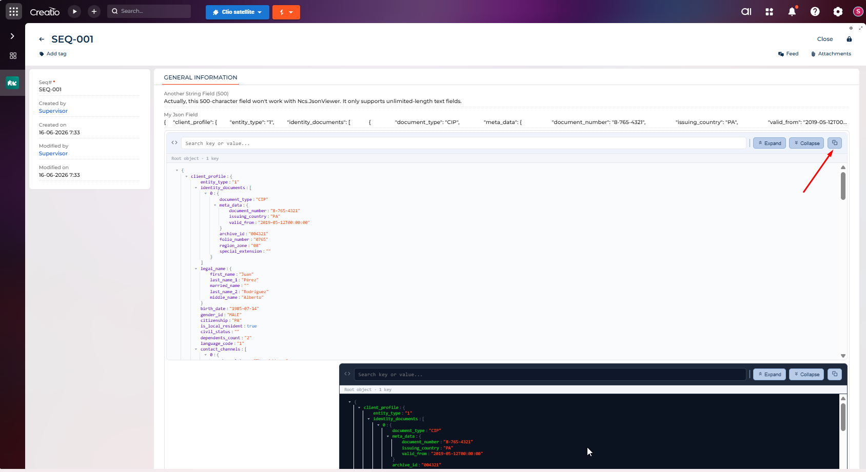Click the light viewer vertical scrollbar thumb
The width and height of the screenshot is (866, 472).
coord(843,186)
